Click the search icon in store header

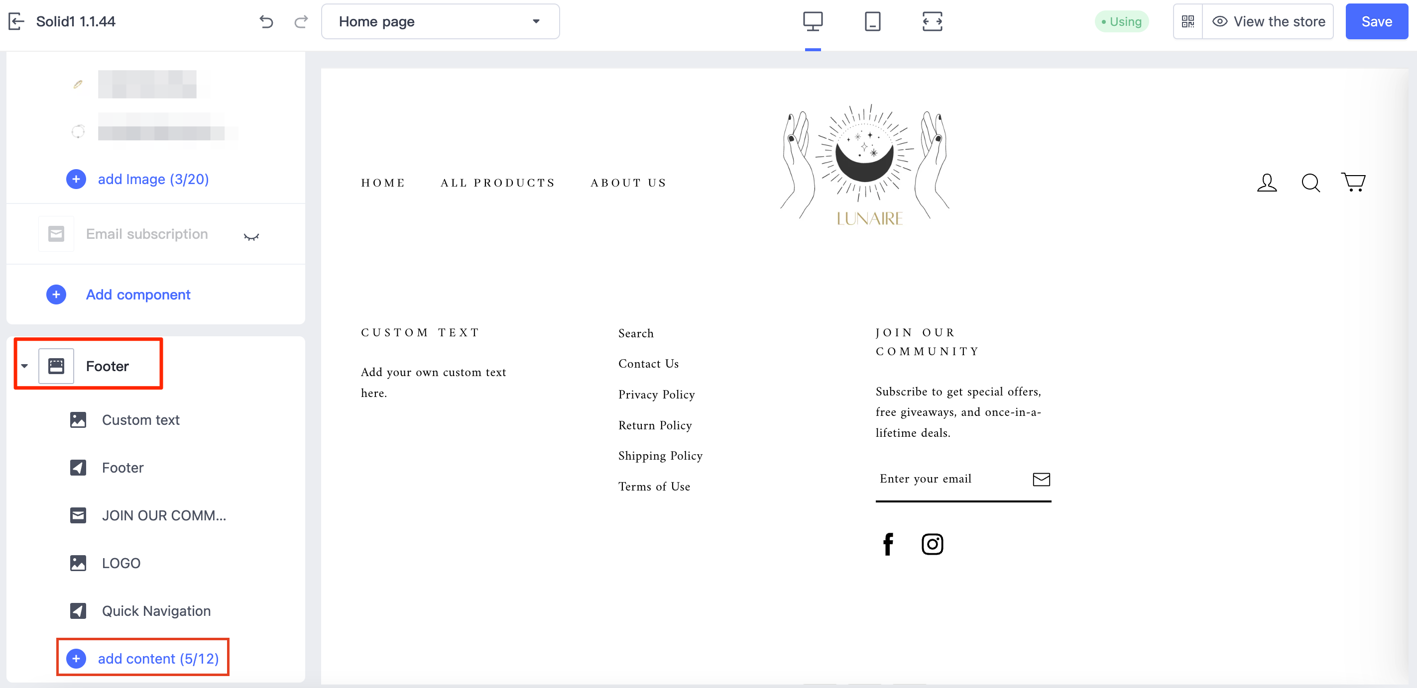1310,182
